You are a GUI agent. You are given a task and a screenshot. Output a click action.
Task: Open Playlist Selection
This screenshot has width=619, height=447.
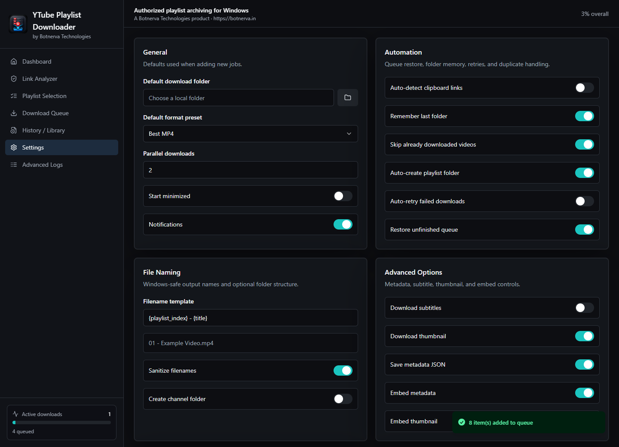(61, 96)
